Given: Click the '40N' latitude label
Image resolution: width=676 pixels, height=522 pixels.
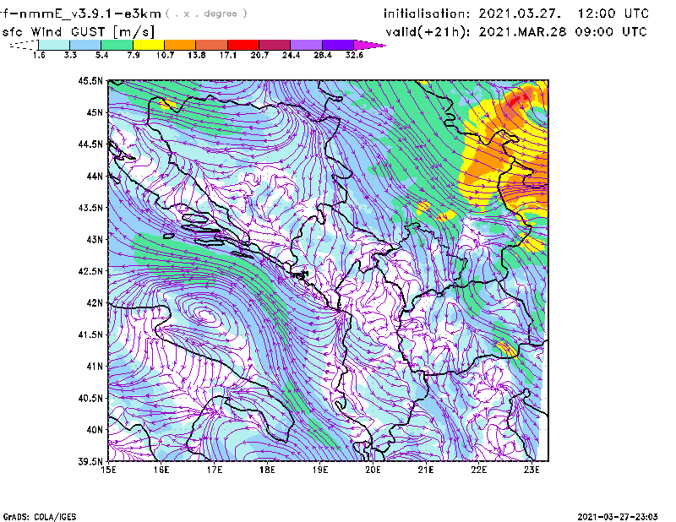Looking at the screenshot, I should 95,430.
